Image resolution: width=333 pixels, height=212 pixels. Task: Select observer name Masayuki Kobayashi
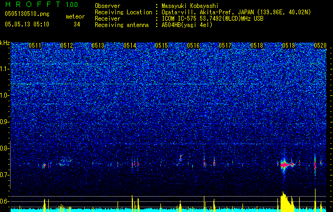pyautogui.click(x=190, y=6)
